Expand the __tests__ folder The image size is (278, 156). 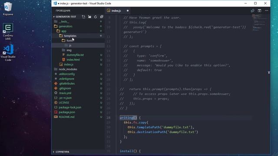(64, 22)
